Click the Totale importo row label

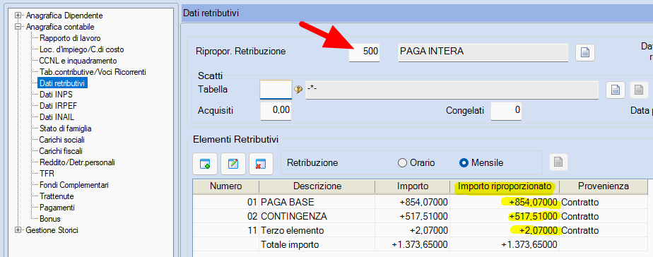[290, 245]
